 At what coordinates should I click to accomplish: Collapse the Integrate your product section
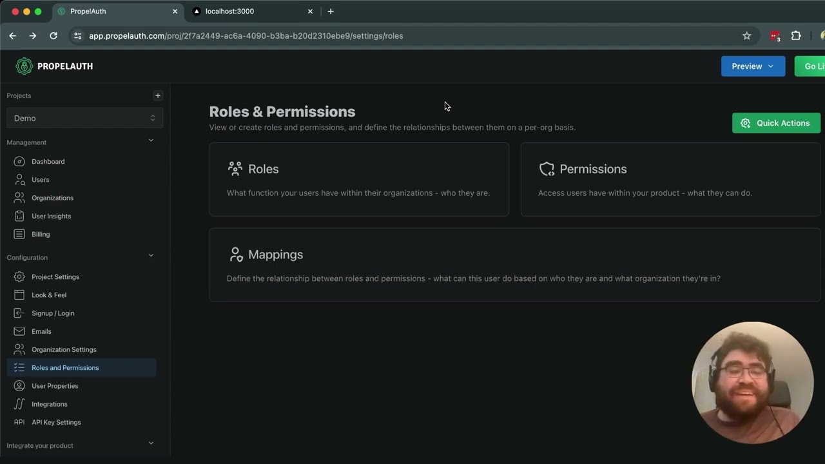coord(151,443)
